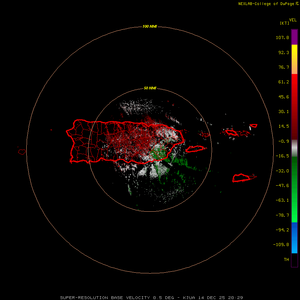
Task: Click the -32.0 velocity scale value
Action: 282,171
